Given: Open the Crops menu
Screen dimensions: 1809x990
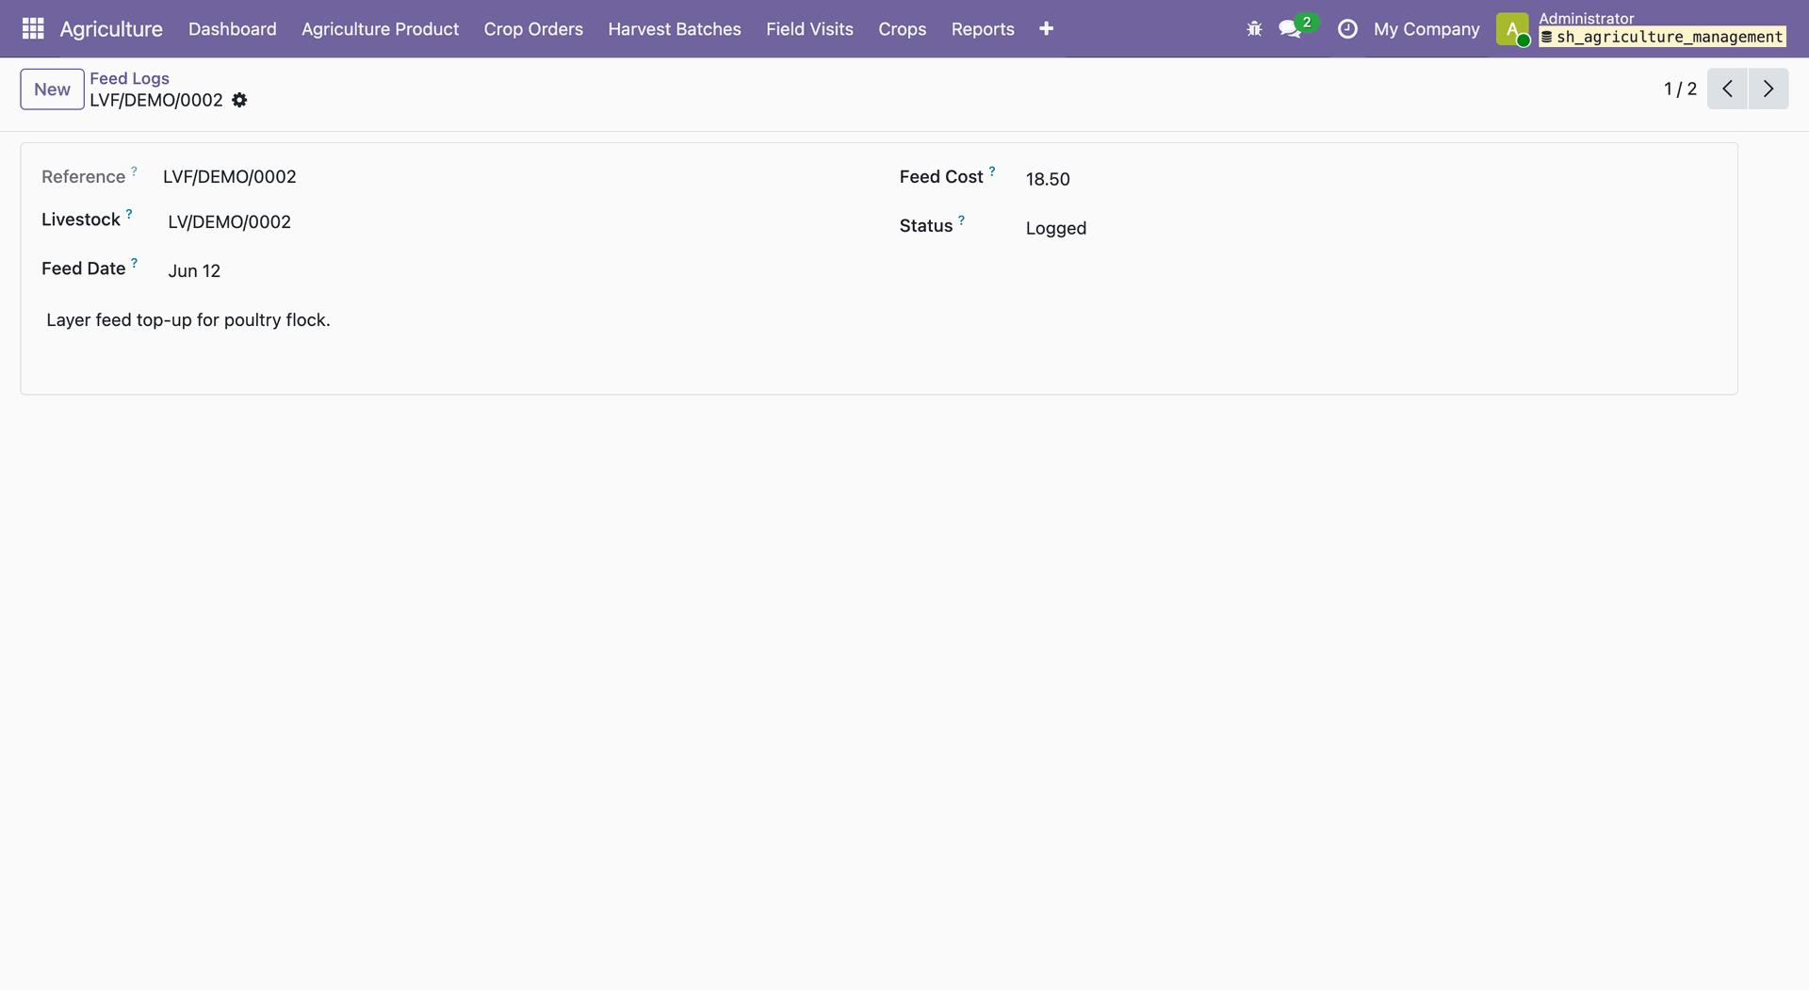Looking at the screenshot, I should pyautogui.click(x=902, y=29).
